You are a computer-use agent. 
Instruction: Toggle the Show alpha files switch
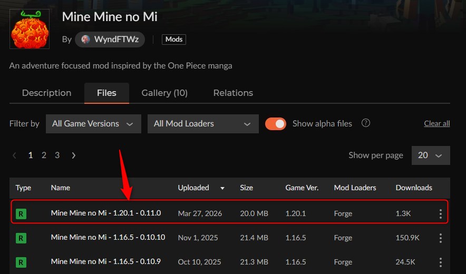click(x=276, y=124)
